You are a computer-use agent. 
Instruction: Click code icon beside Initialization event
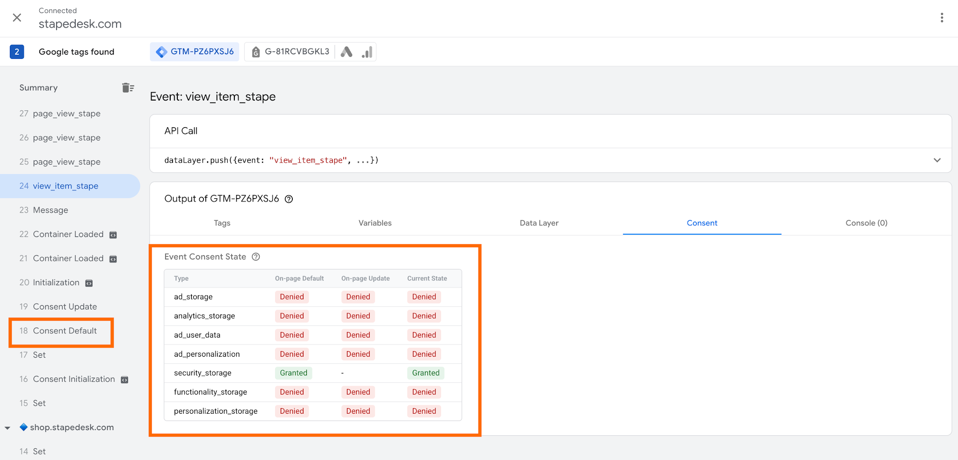pos(89,283)
